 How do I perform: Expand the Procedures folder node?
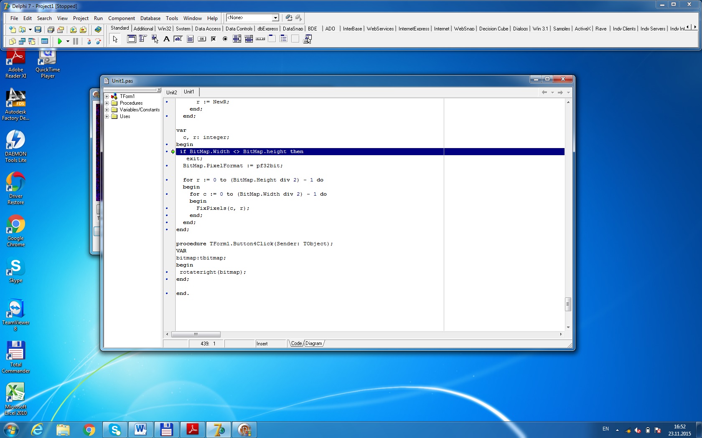[107, 103]
